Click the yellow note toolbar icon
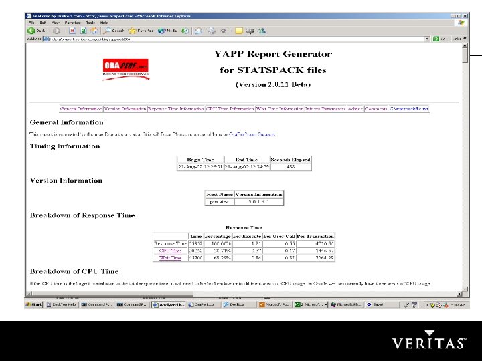 239,31
